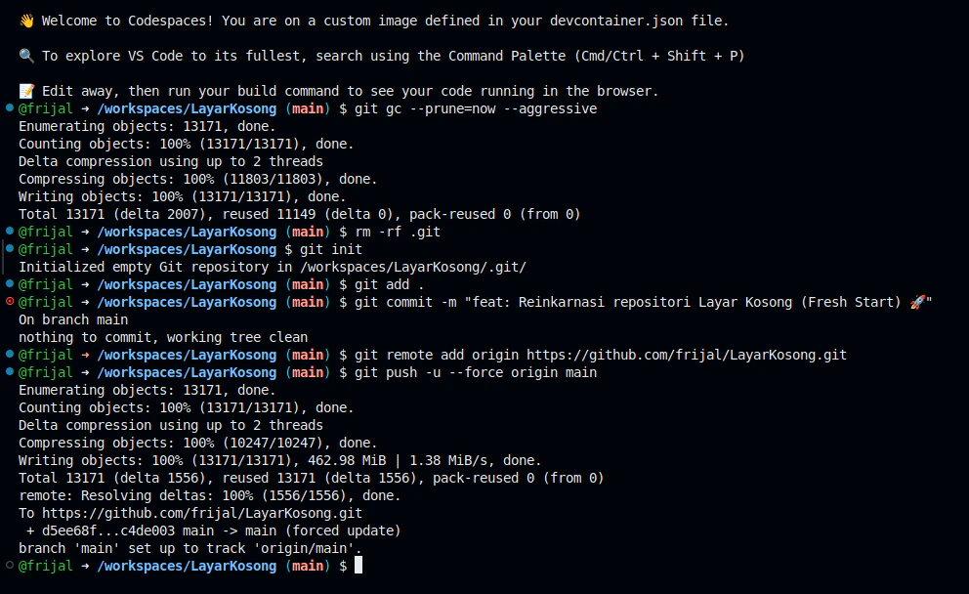The image size is (969, 594).
Task: Click the blue success dot beside git gc command
Action: pos(9,107)
